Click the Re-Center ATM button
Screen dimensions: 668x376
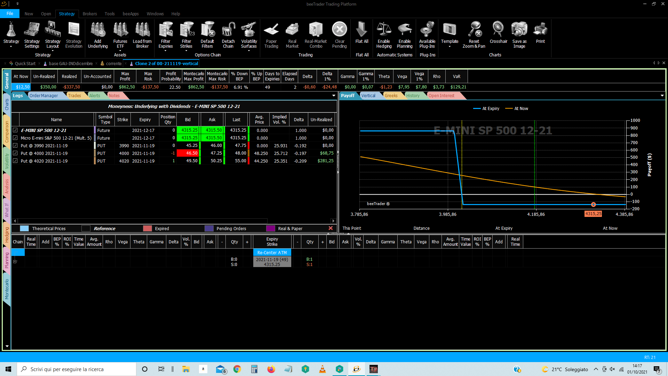[x=272, y=253]
